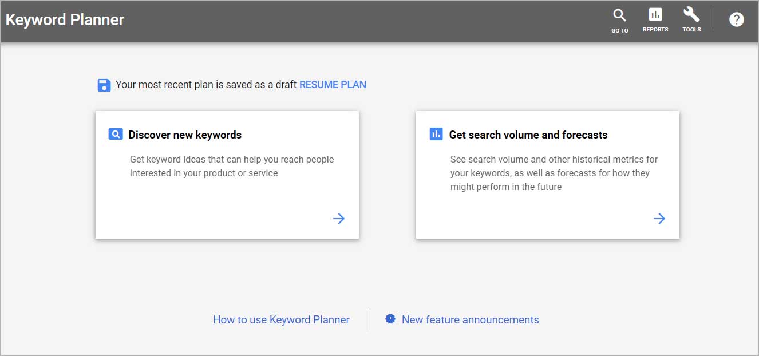This screenshot has width=759, height=356.
Task: Click the RESUME PLAN link
Action: [333, 85]
